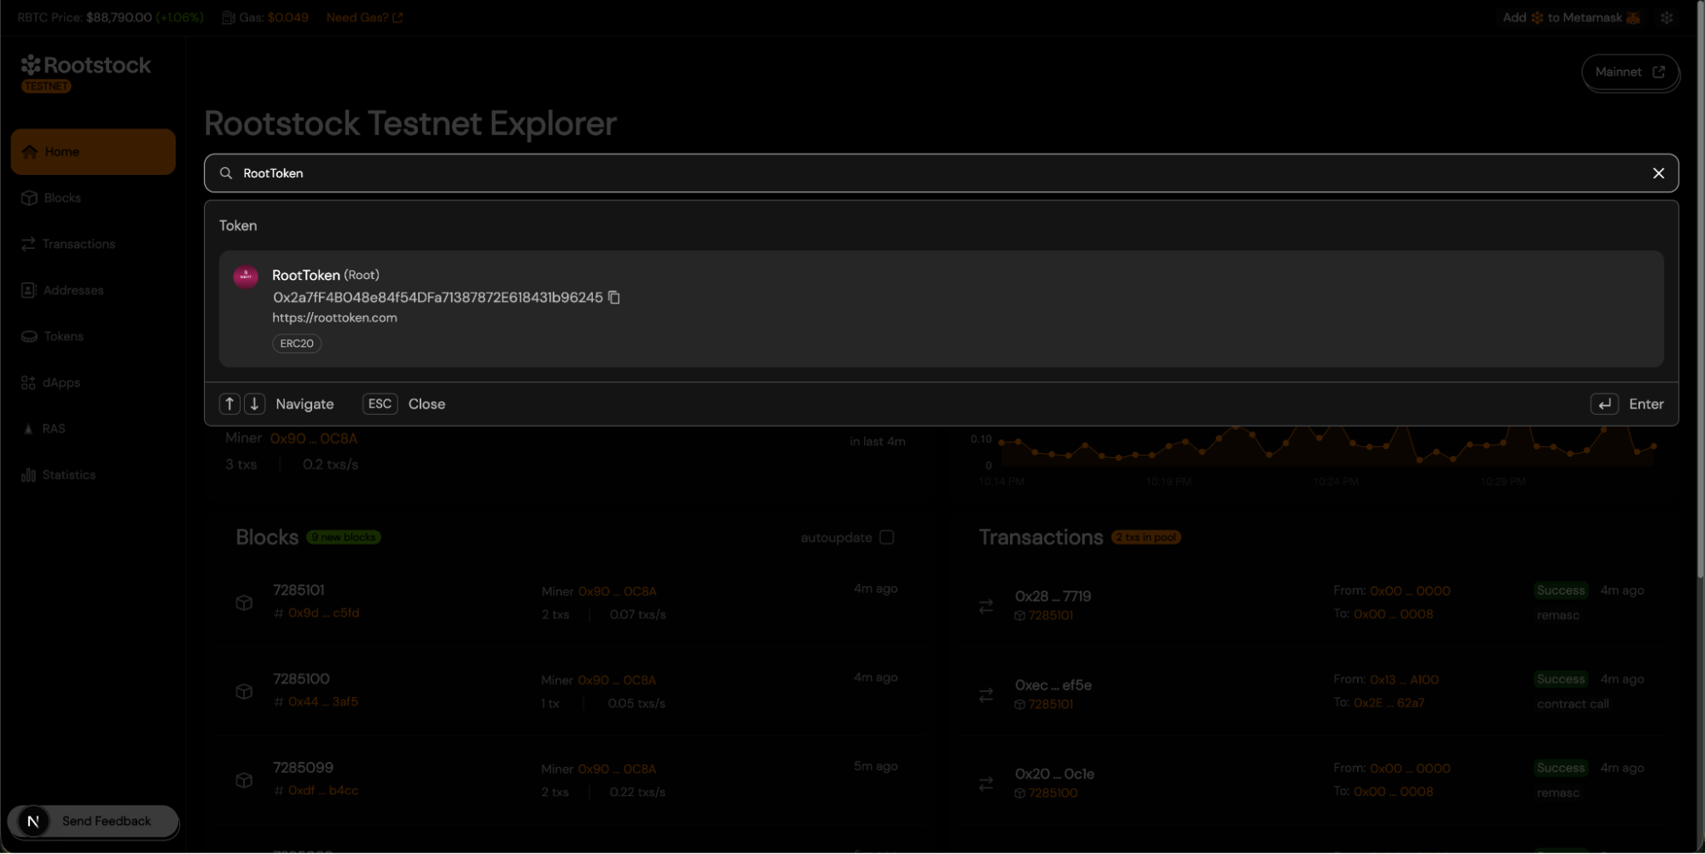Open the settings gear in top bar
This screenshot has height=854, width=1705.
pyautogui.click(x=1666, y=18)
